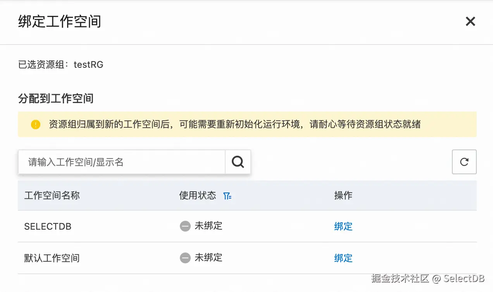The height and width of the screenshot is (292, 493).
Task: Click the 未绑定 status text for SELECTDB
Action: (209, 226)
